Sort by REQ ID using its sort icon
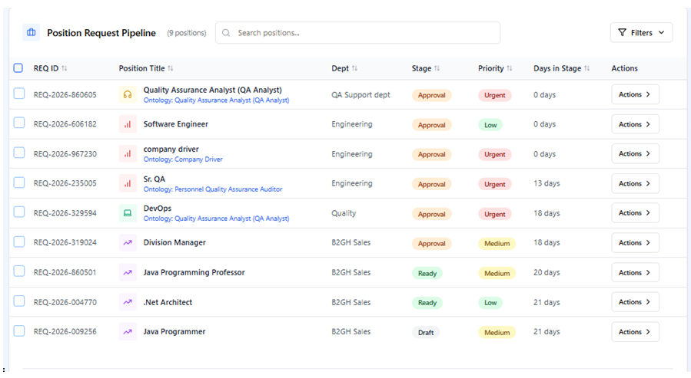The width and height of the screenshot is (691, 378). coord(65,69)
